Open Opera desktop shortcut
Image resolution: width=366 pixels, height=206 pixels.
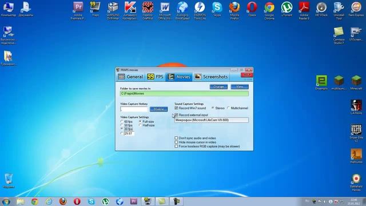[x=252, y=9]
